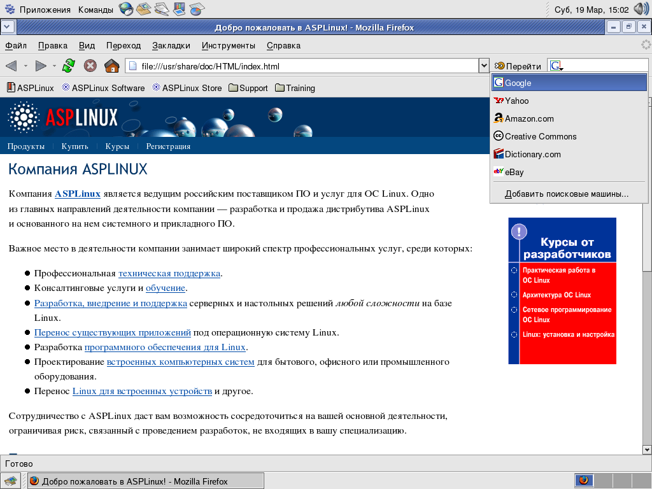Viewport: 652px width, 489px height.
Task: Open the Training bookmarks folder
Action: (295, 88)
